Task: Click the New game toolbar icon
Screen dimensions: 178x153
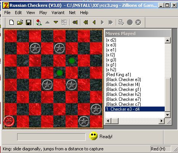Action: pyautogui.click(x=12, y=22)
